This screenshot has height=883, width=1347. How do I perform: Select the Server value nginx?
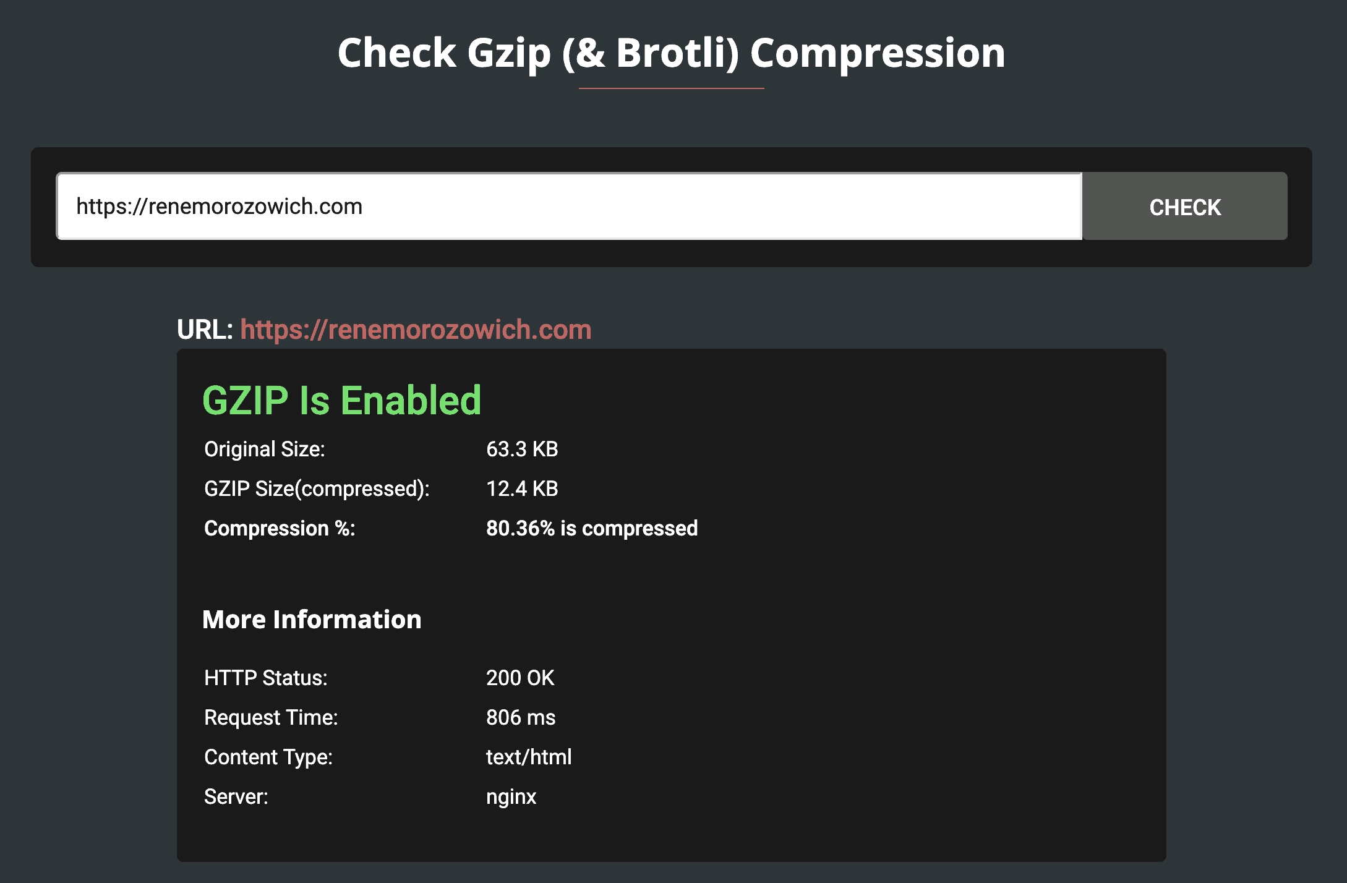point(511,796)
